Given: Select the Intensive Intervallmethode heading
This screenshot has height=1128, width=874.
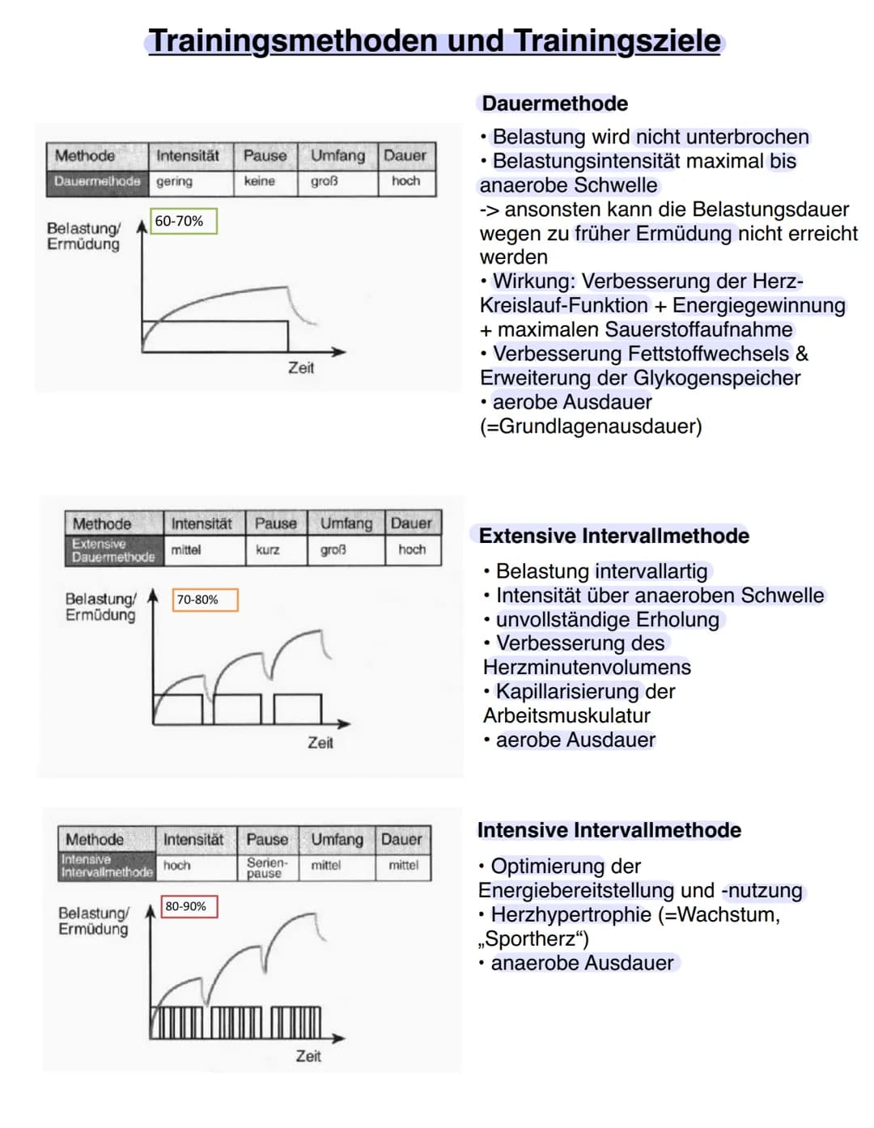Looking at the screenshot, I should [x=609, y=830].
